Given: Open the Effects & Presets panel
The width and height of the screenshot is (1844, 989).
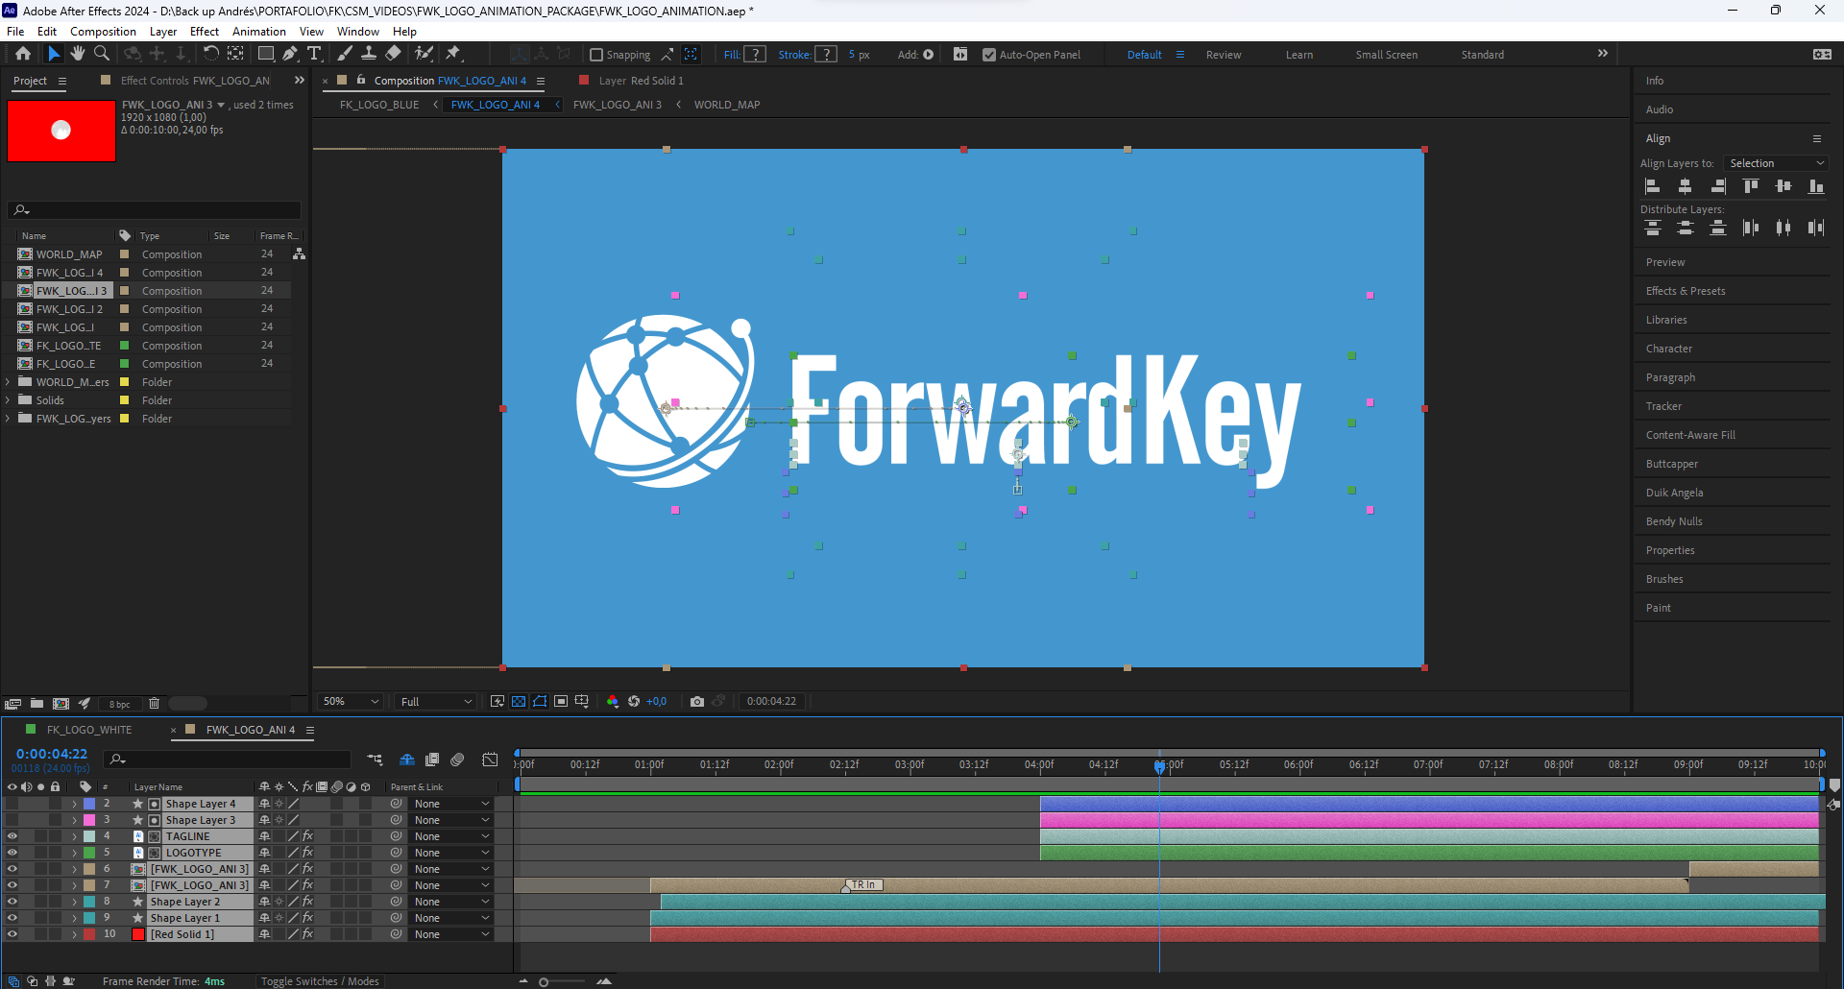Looking at the screenshot, I should 1686,291.
